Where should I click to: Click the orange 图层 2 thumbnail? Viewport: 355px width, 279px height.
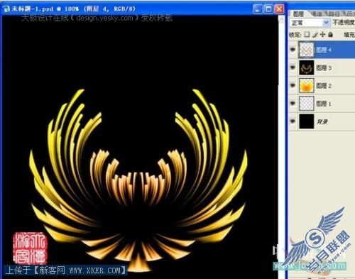pyautogui.click(x=307, y=85)
